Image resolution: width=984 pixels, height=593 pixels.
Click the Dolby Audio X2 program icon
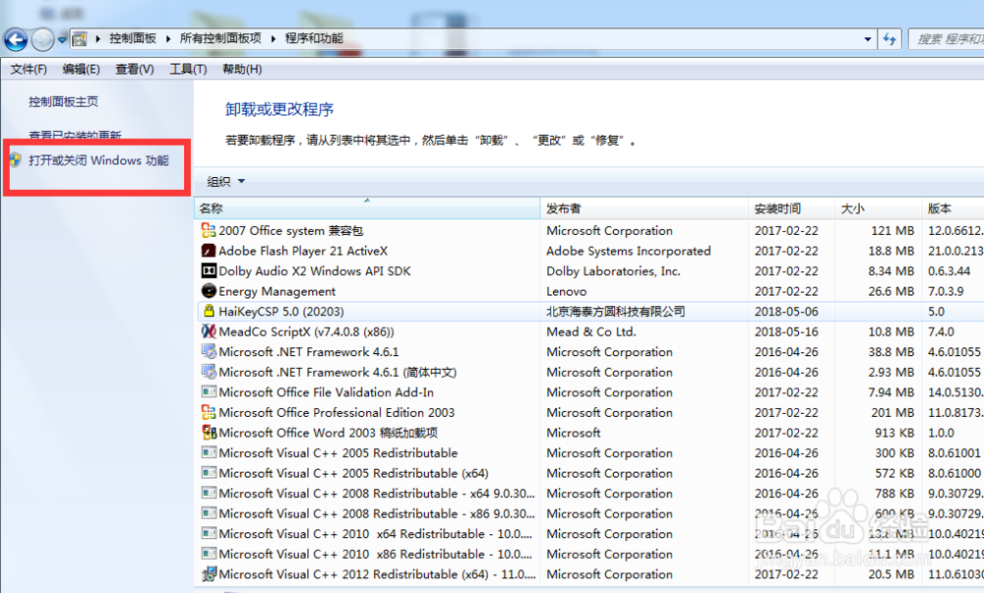point(208,270)
